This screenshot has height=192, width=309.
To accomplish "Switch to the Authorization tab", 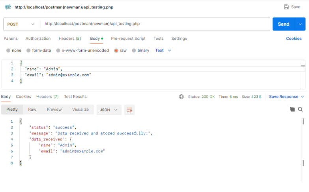I will (38, 39).
